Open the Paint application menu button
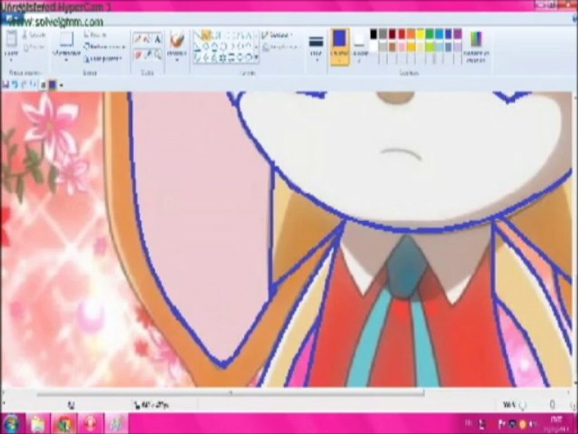The image size is (578, 434). [x=11, y=18]
